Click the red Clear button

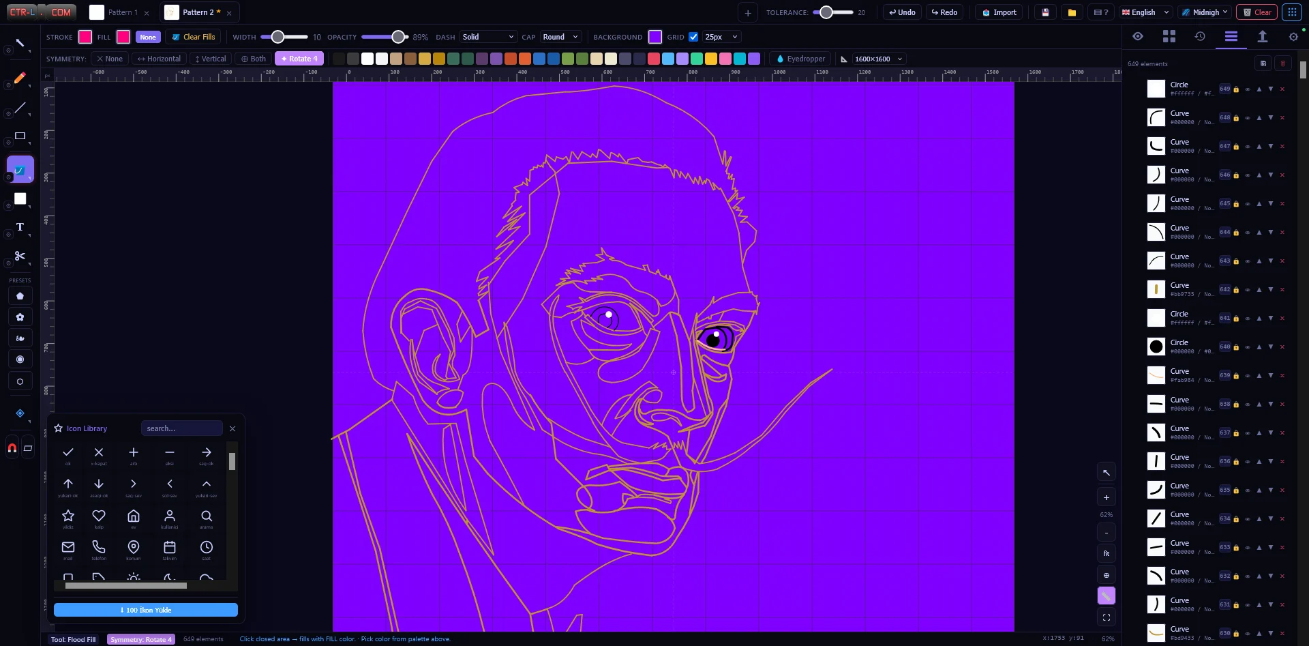coord(1257,12)
